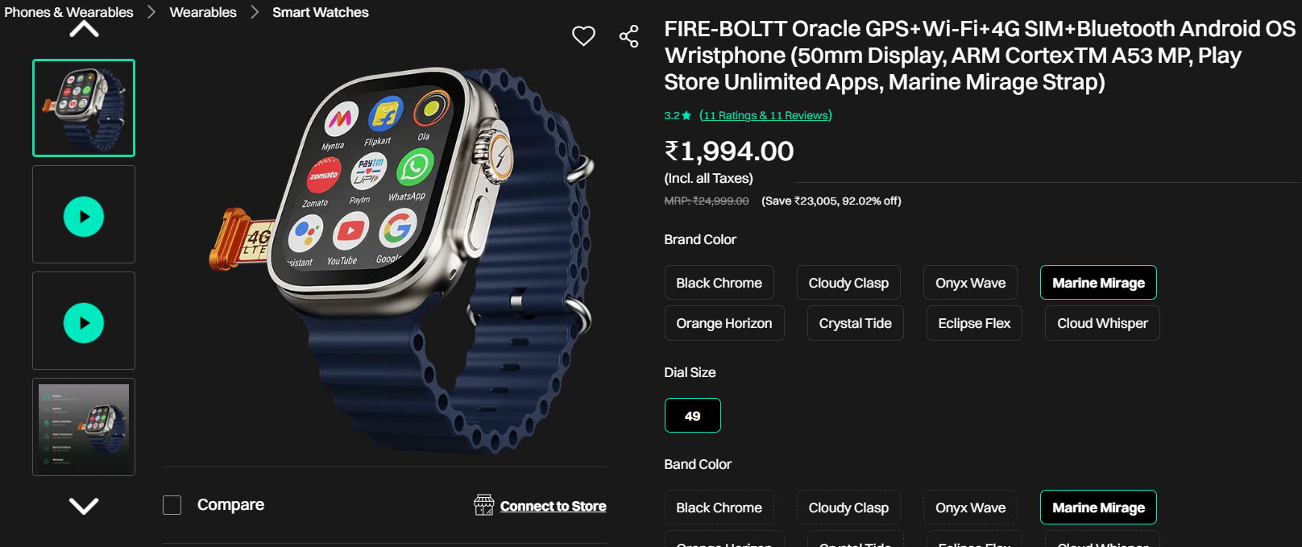Play the second product video thumbnail

tap(84, 322)
